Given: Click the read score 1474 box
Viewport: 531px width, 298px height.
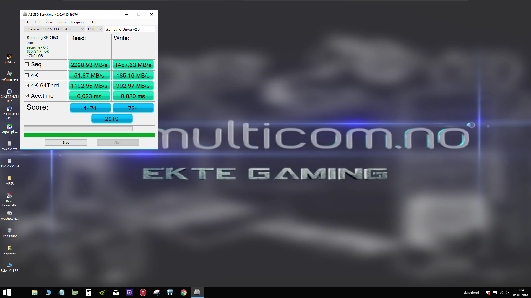Looking at the screenshot, I should coord(90,108).
